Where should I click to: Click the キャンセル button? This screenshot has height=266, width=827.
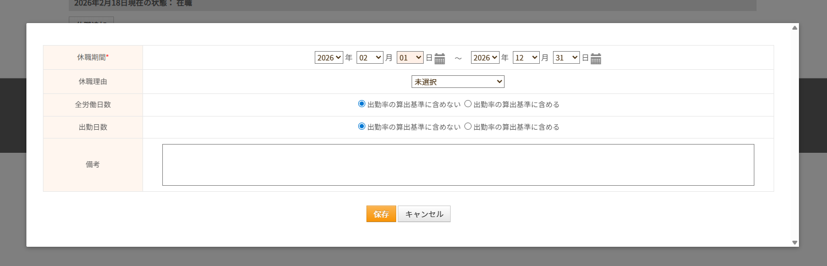coord(424,214)
